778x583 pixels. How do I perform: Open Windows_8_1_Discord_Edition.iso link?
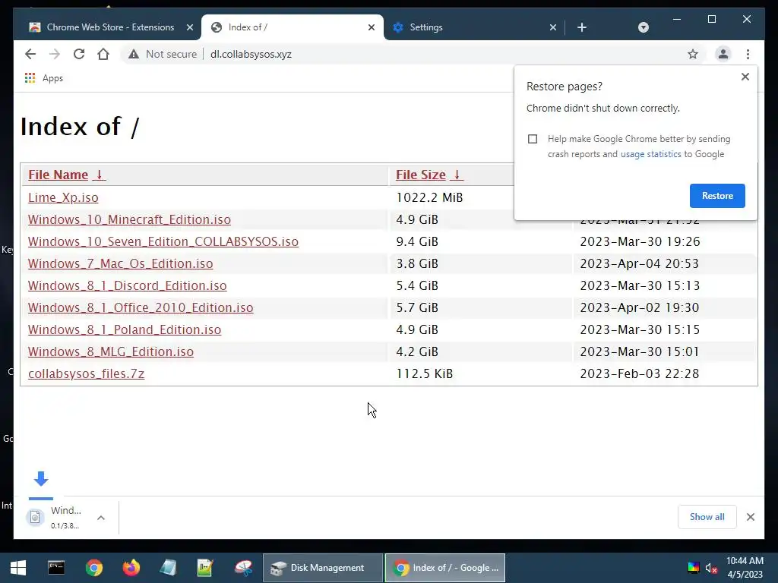(128, 285)
